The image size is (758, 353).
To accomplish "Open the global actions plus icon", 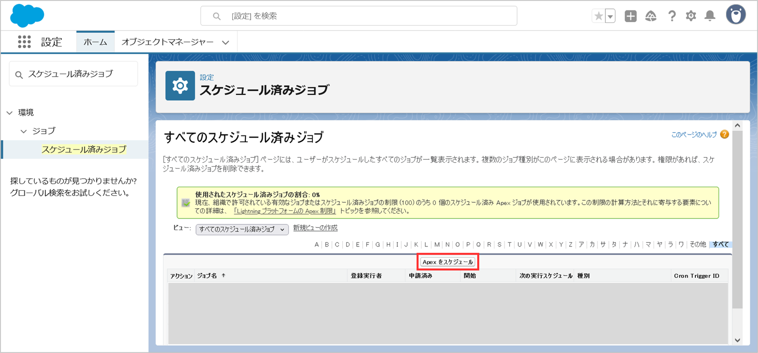I will [x=630, y=16].
